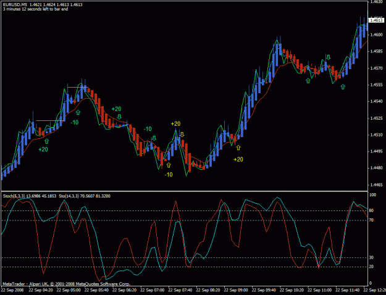Screen dimensions: 386x295
Task: Click the 30 level on the stochastic scale
Action: coord(371,257)
